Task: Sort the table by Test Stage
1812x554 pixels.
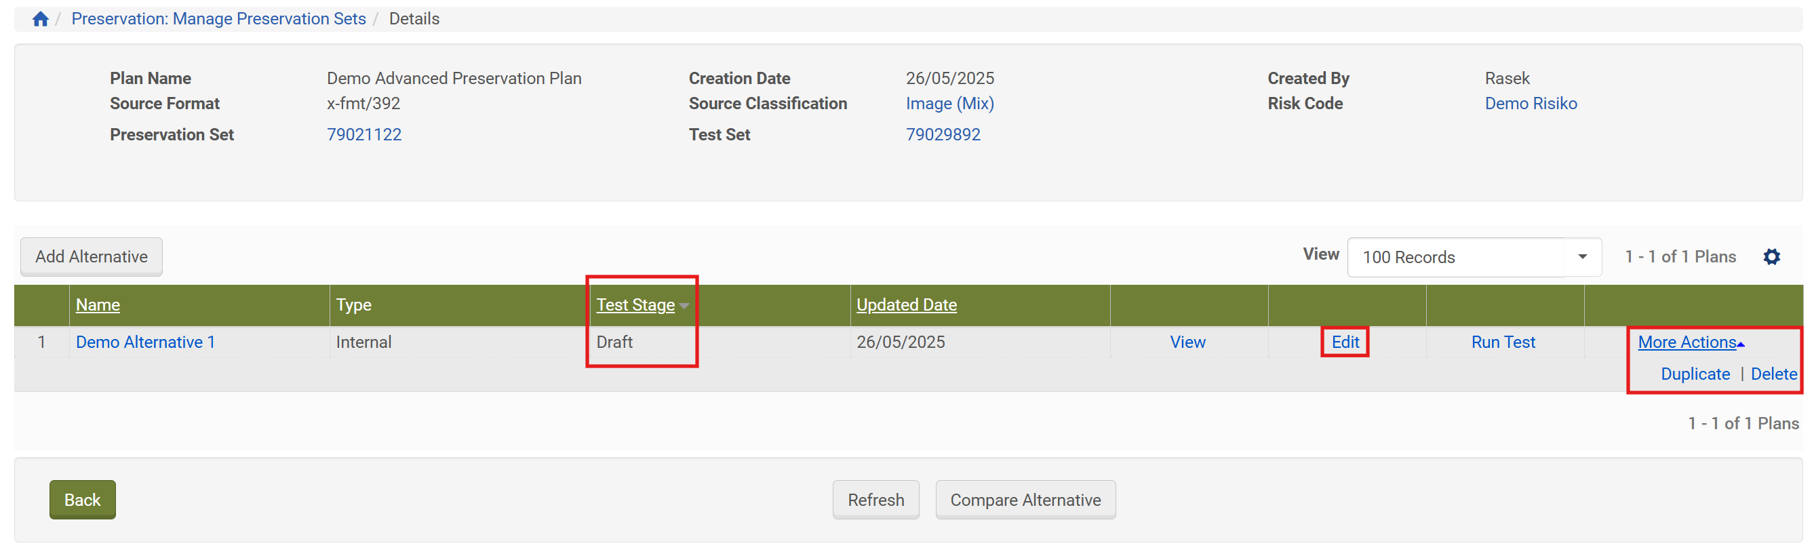Action: (x=635, y=305)
